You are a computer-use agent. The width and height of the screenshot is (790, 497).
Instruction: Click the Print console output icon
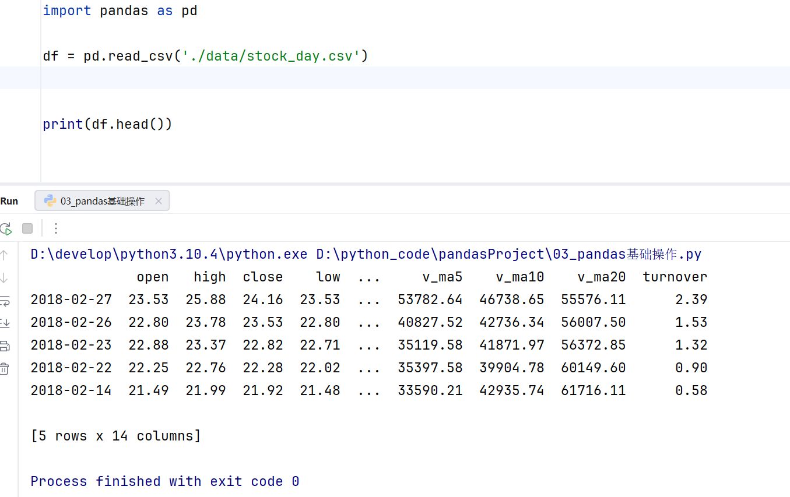tap(4, 346)
